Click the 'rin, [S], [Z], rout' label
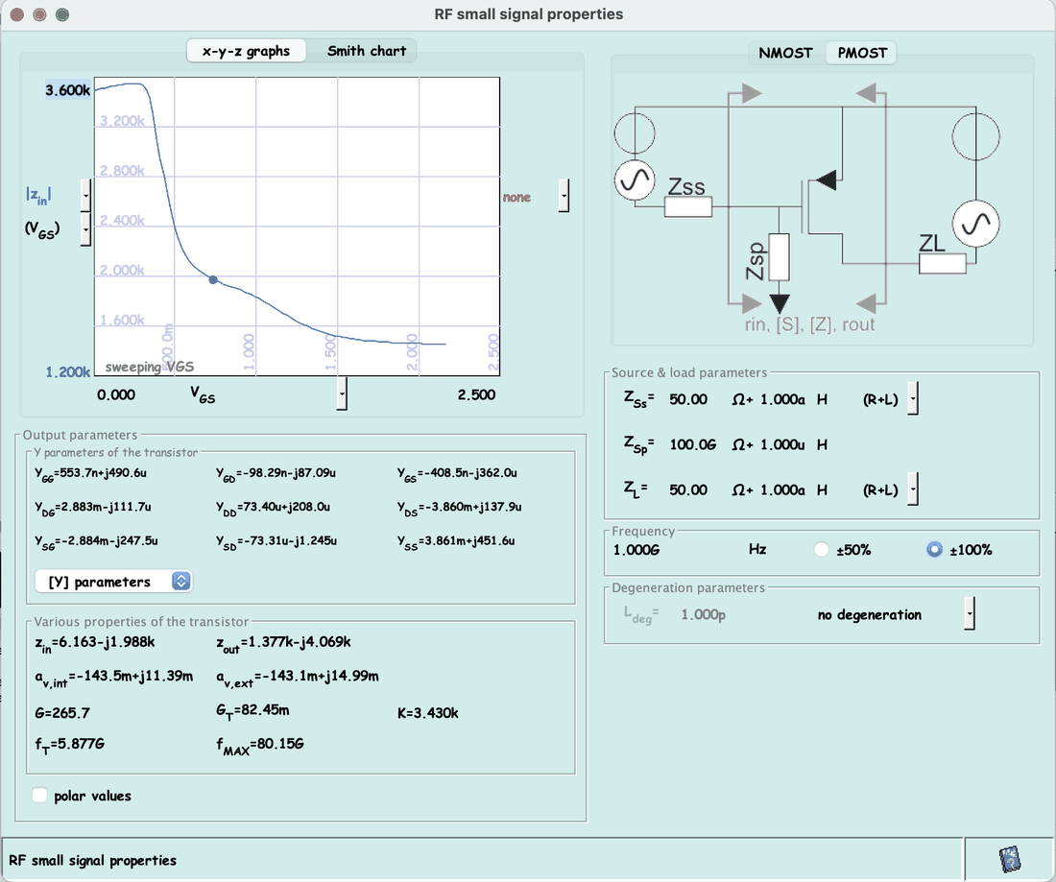The height and width of the screenshot is (882, 1056). pos(809,324)
